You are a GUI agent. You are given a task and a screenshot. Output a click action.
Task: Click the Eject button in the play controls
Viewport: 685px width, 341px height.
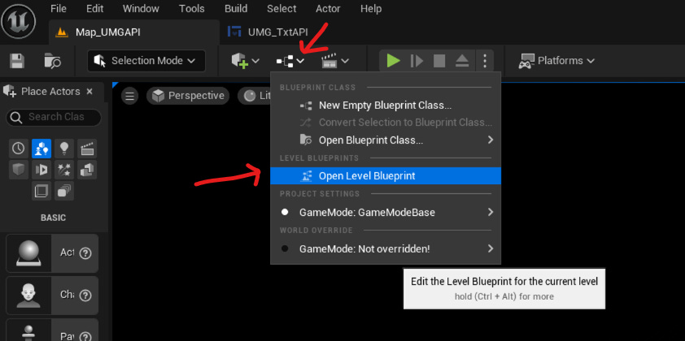(462, 61)
